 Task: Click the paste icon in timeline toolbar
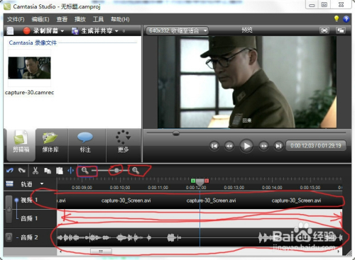[60, 171]
